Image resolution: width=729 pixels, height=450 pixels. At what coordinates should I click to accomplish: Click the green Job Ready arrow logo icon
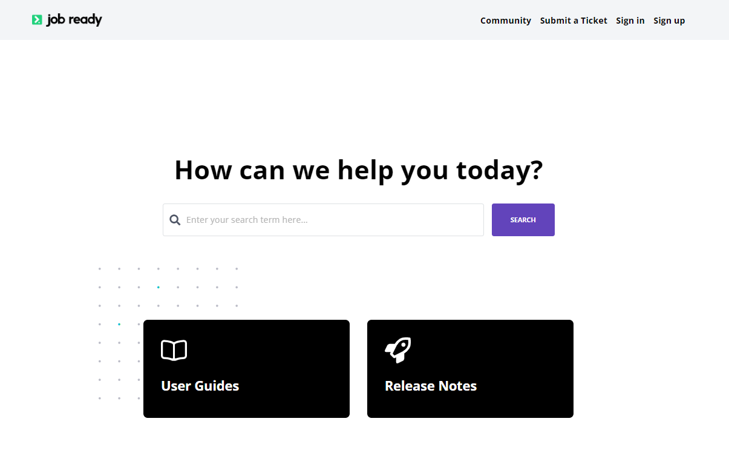coord(37,20)
